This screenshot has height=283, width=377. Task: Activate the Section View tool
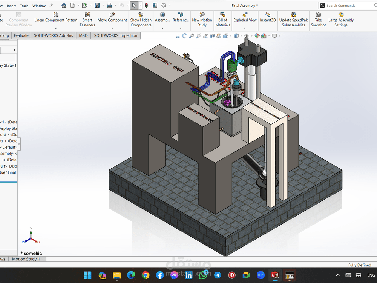tap(212, 36)
